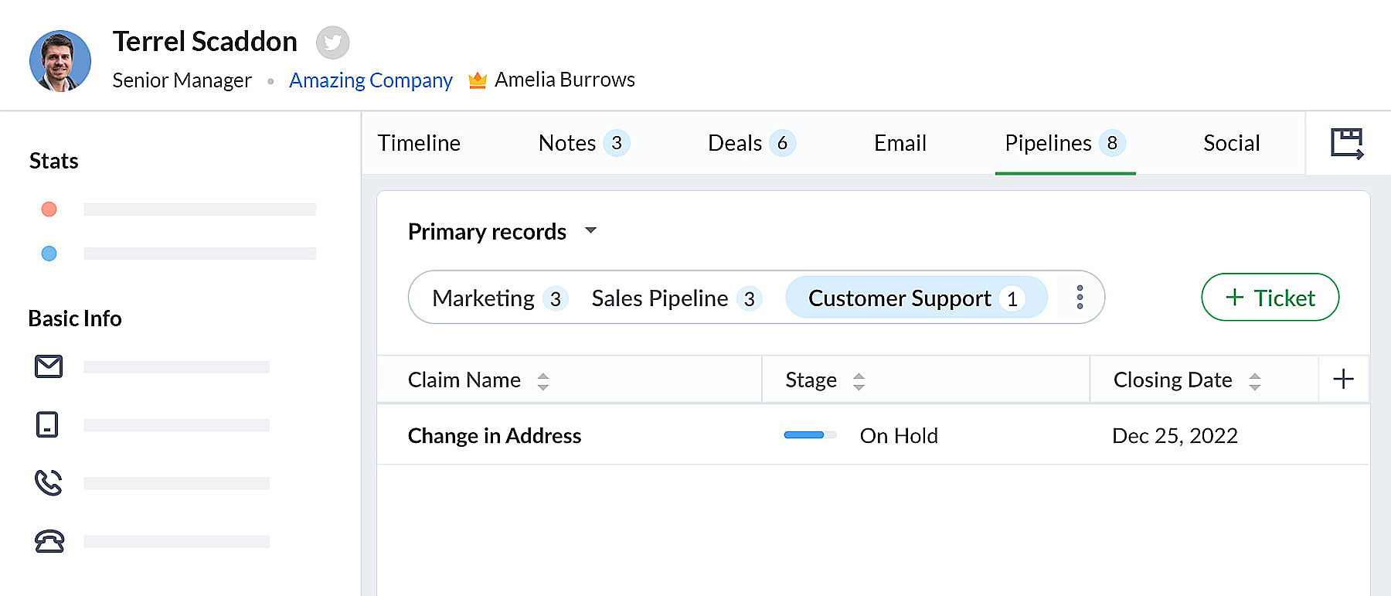Screen dimensions: 1391x596
Task: Expand the Primary records dropdown
Action: pos(591,230)
